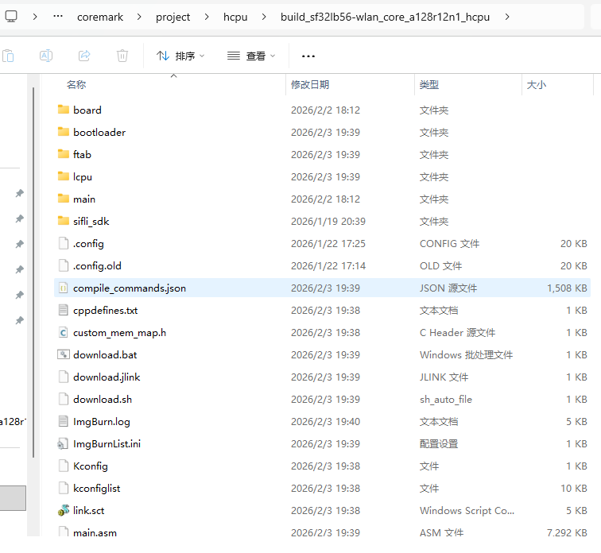Expand chevron after hcpu breadcrumb

pos(264,17)
